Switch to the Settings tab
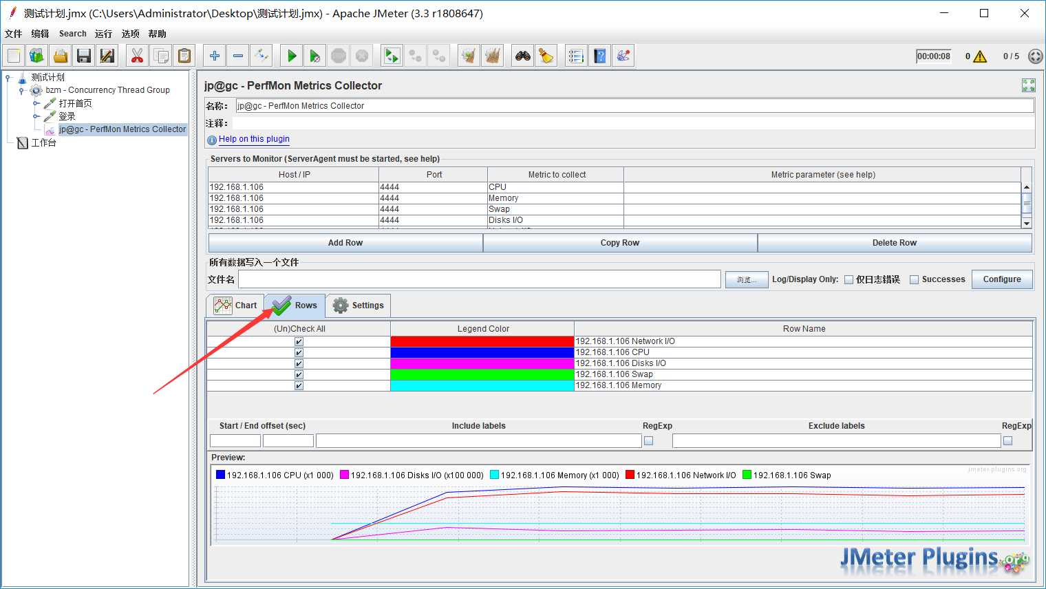This screenshot has width=1046, height=589. (359, 306)
